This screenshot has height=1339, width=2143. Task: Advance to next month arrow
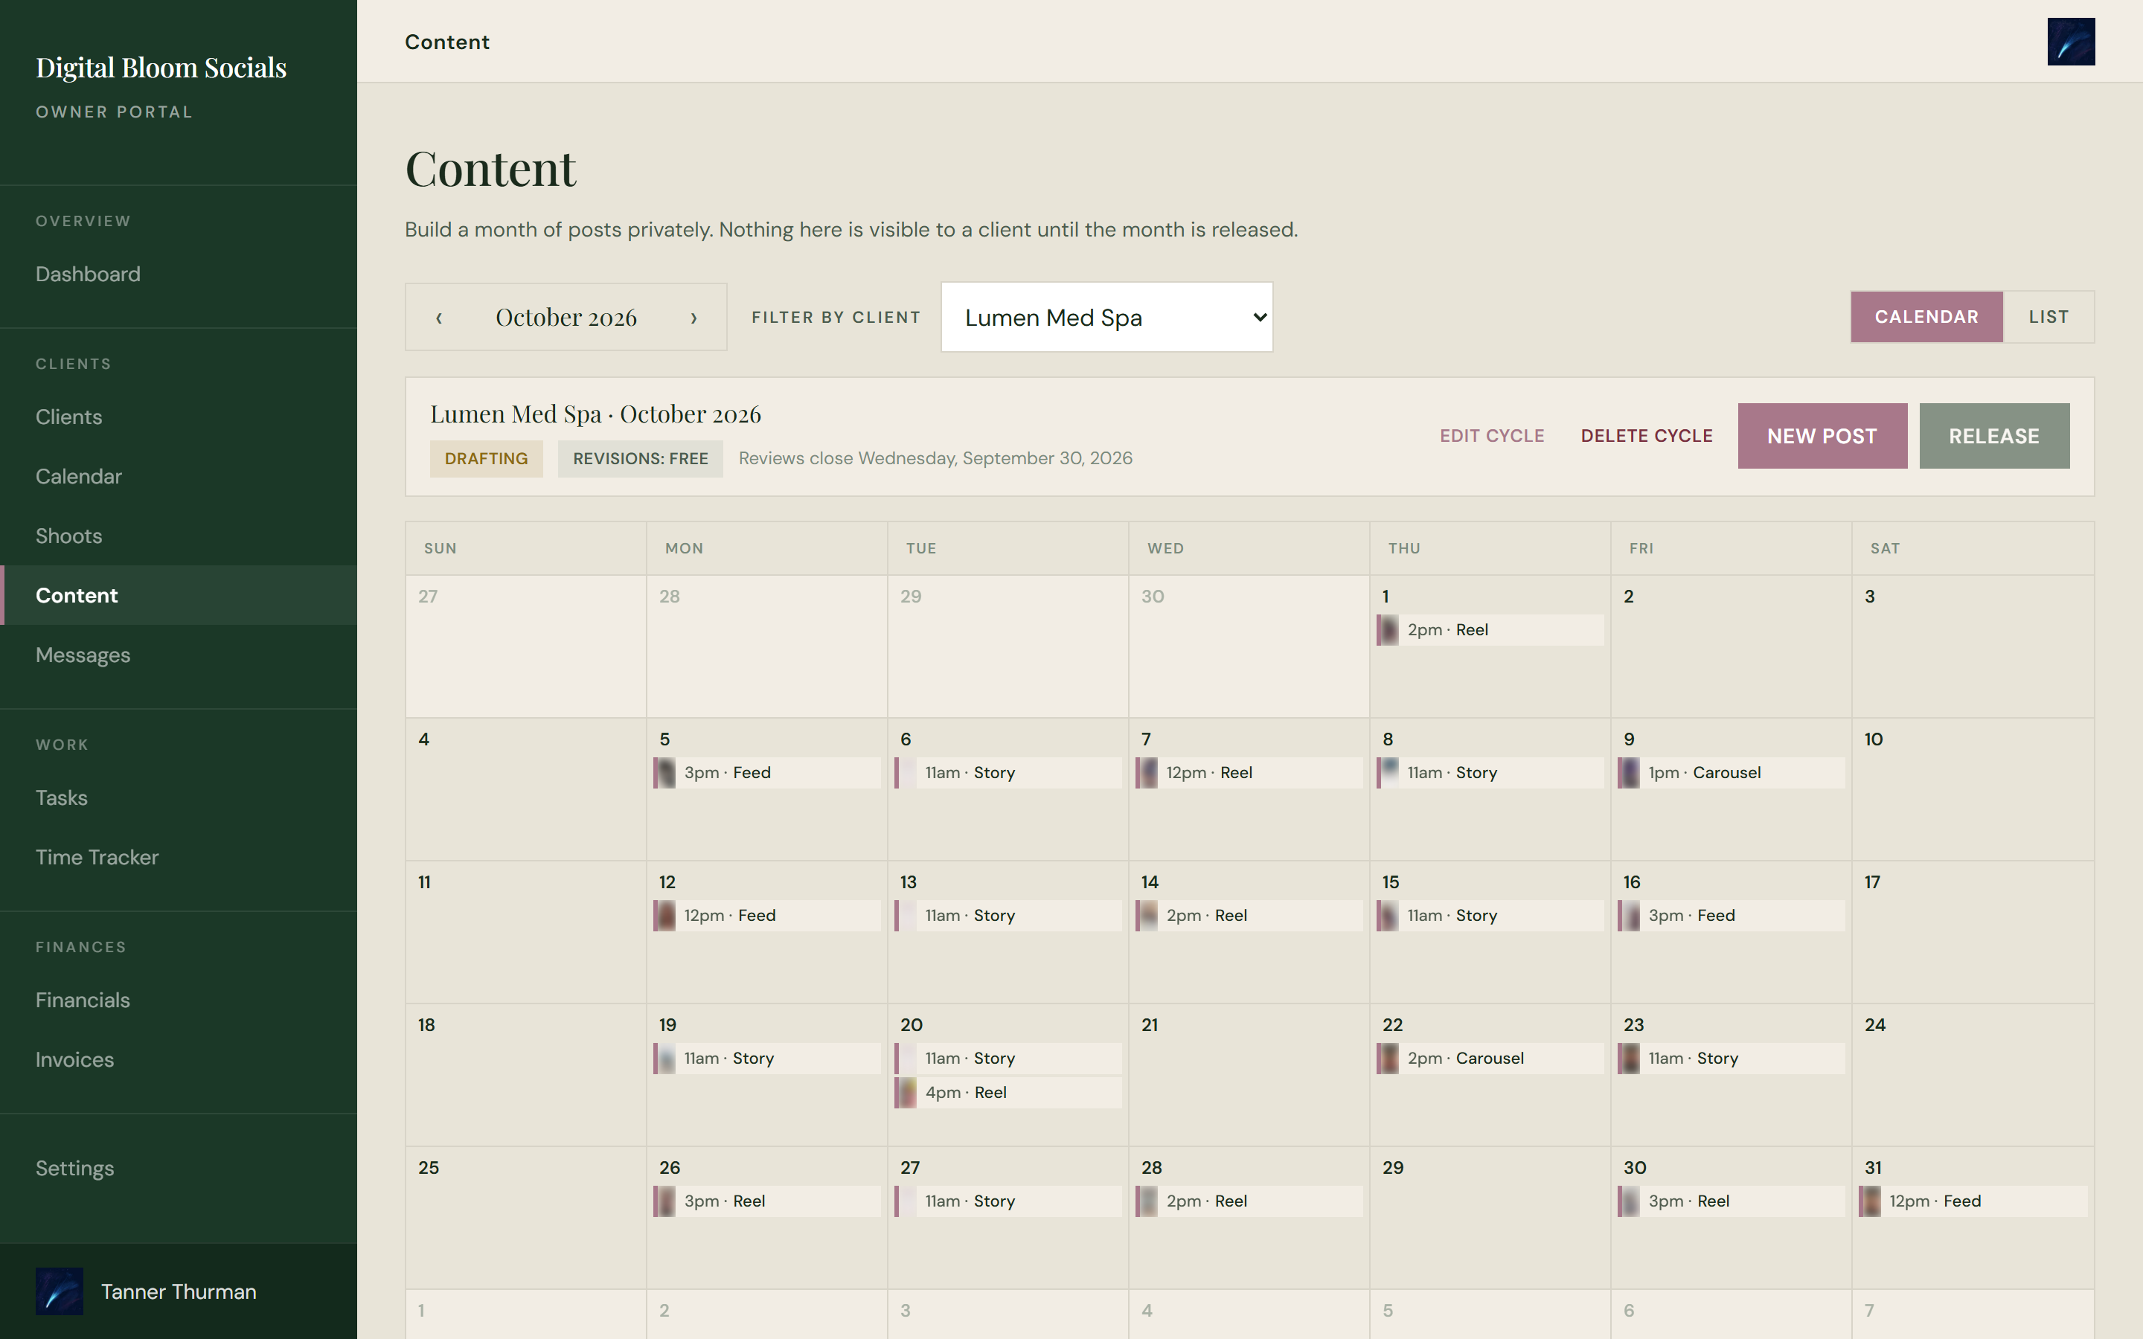pos(694,317)
